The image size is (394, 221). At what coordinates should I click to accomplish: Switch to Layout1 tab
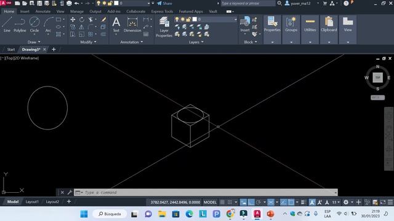32,202
